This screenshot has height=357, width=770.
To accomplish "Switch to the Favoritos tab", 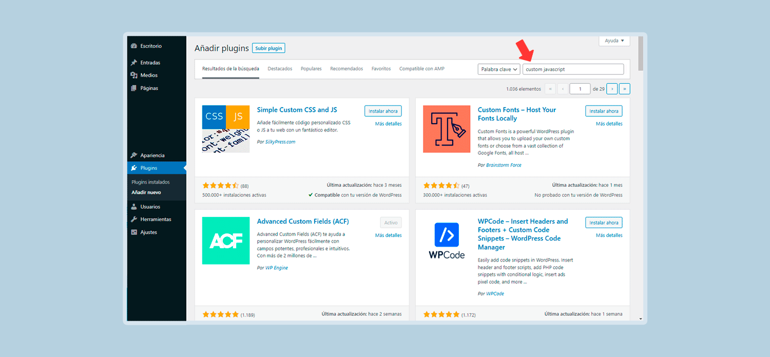I will coord(381,69).
